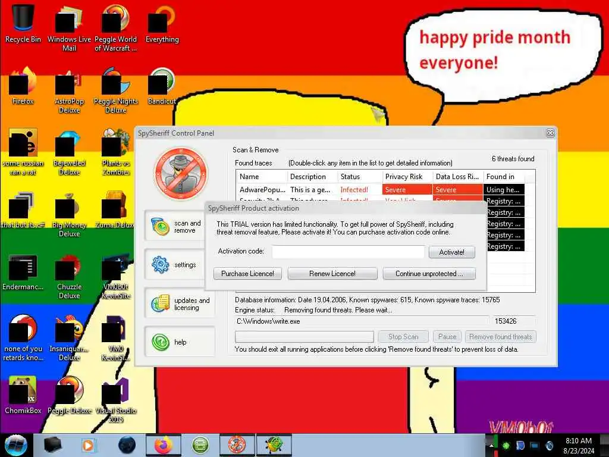Click the Pause scan button
Viewport: 609px width, 457px height.
447,337
